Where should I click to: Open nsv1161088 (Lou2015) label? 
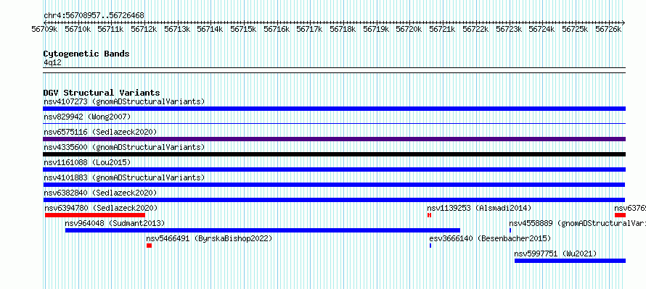(87, 162)
